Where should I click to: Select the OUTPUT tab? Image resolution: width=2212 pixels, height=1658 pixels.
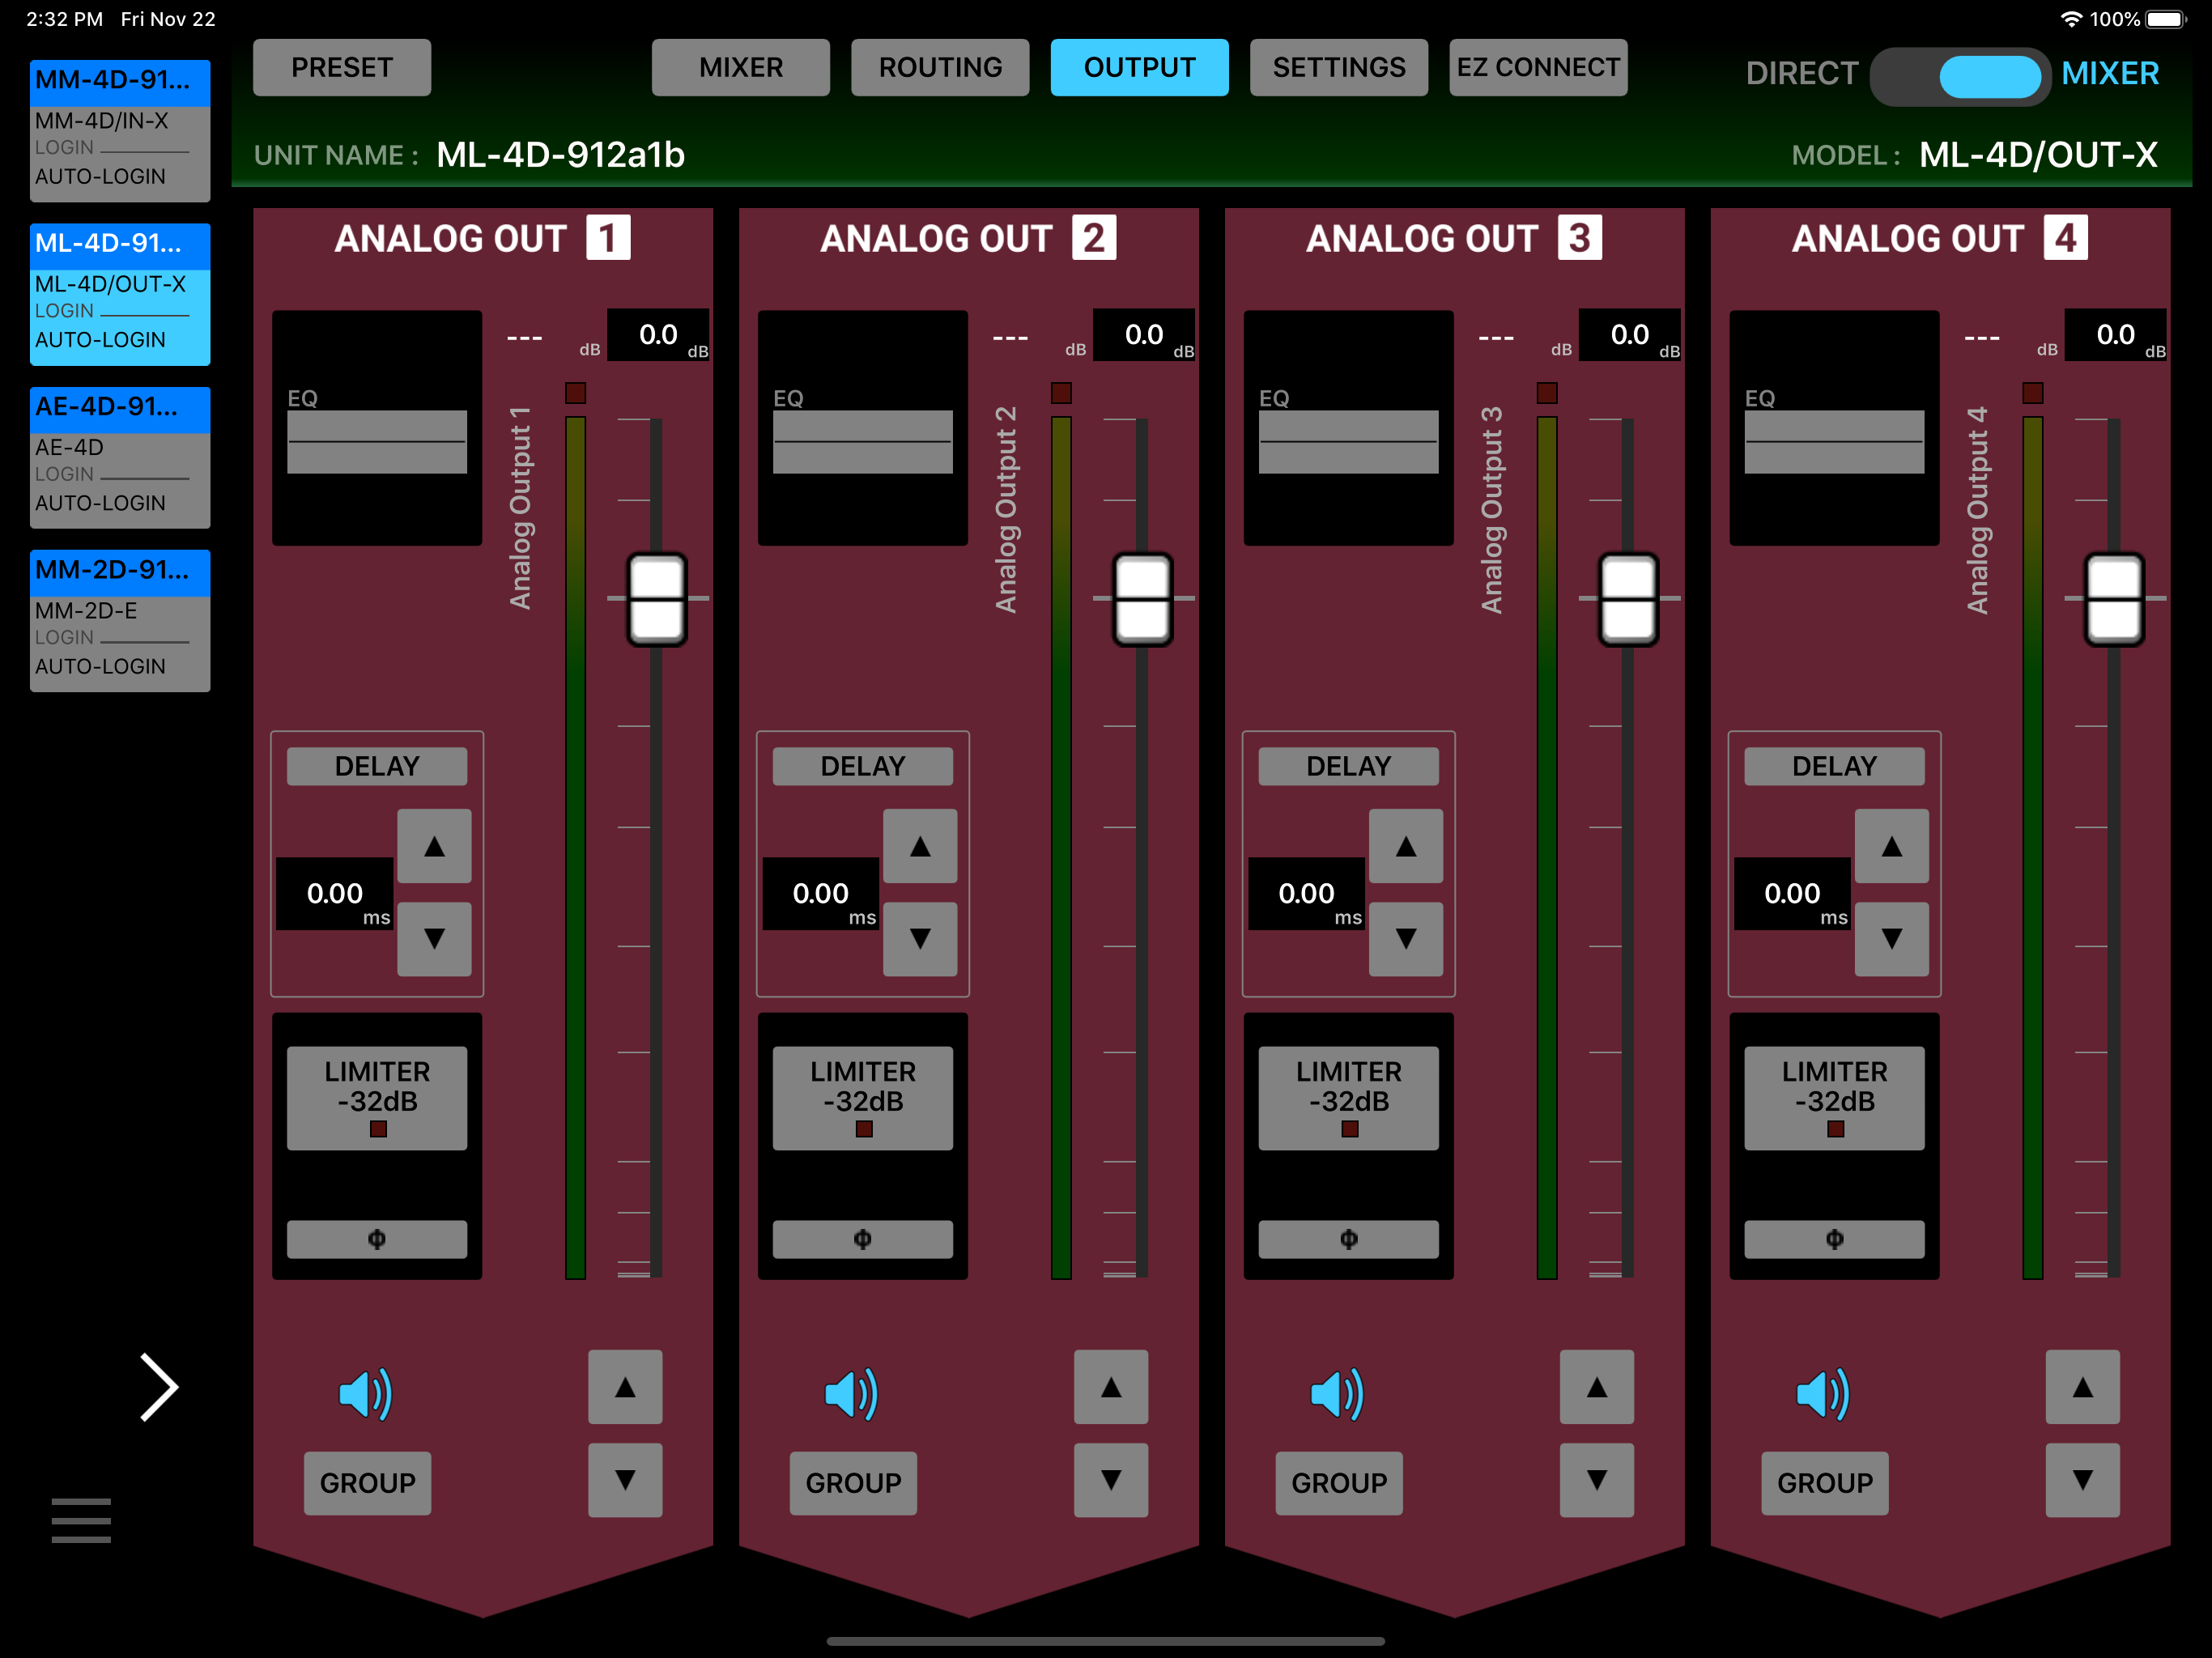(1140, 67)
